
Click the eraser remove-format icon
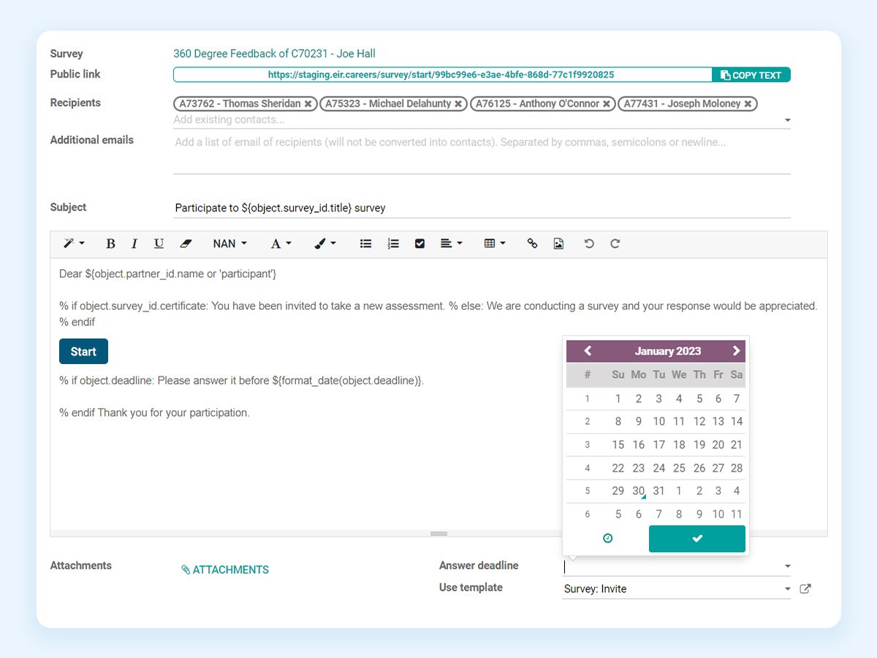point(185,243)
